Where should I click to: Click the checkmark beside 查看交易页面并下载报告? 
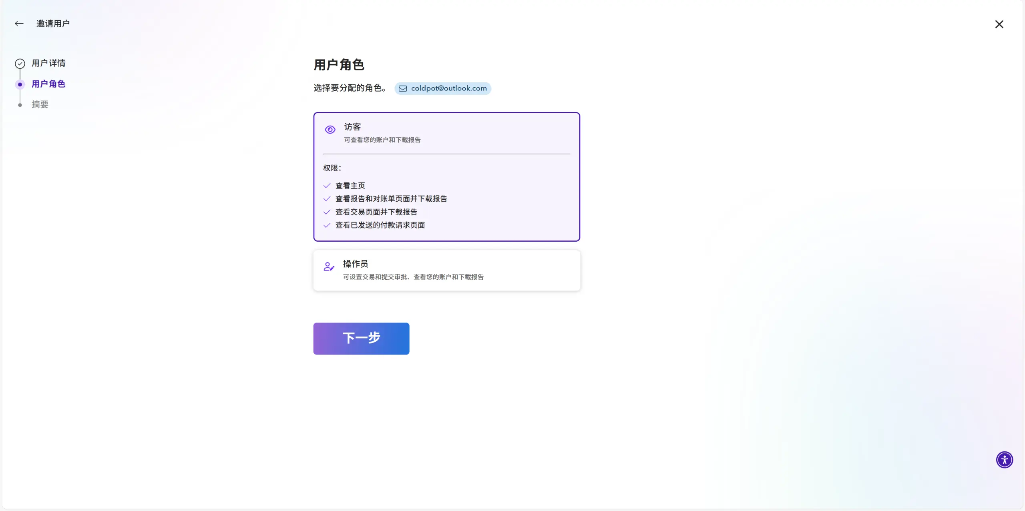[327, 212]
